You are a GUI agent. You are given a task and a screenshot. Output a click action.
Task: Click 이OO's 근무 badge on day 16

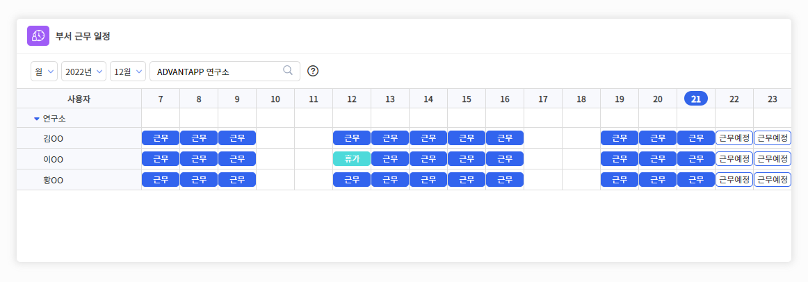(x=505, y=158)
